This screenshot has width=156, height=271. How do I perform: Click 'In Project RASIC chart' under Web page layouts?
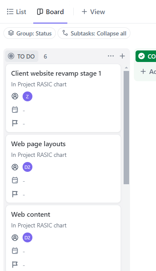pyautogui.click(x=39, y=155)
